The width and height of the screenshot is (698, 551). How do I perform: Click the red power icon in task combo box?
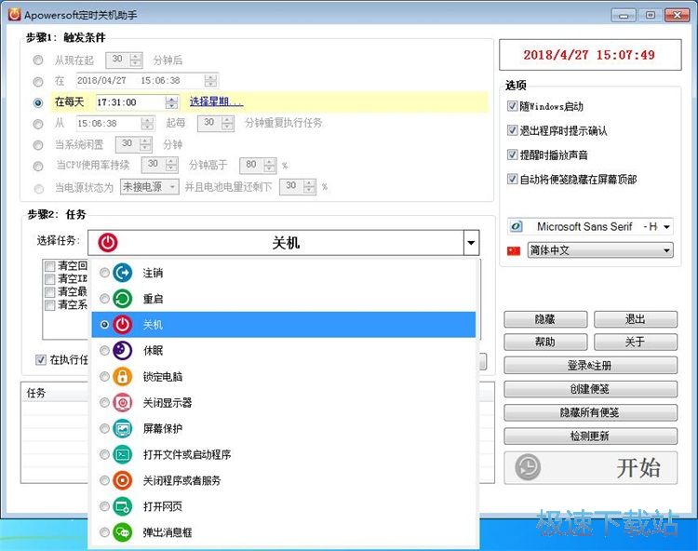[x=108, y=243]
